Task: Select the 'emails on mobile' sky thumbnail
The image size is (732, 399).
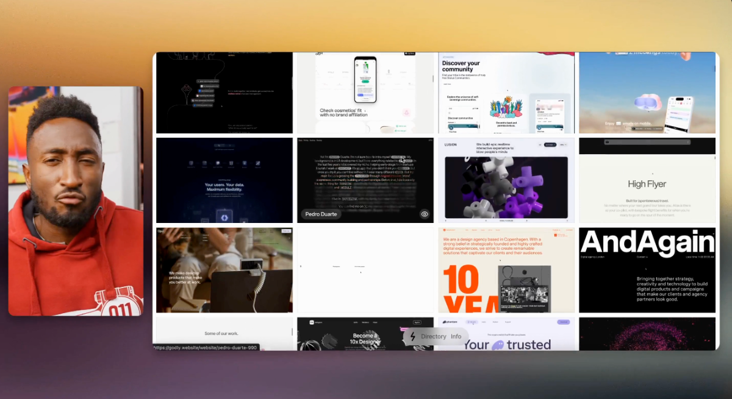Action: [x=647, y=93]
